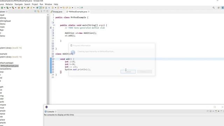This screenshot has height=126, width=224.
Task: Collapse the add method fold marker at line 18
Action: 55,59
